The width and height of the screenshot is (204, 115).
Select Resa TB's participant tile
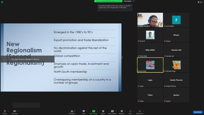coord(150,35)
